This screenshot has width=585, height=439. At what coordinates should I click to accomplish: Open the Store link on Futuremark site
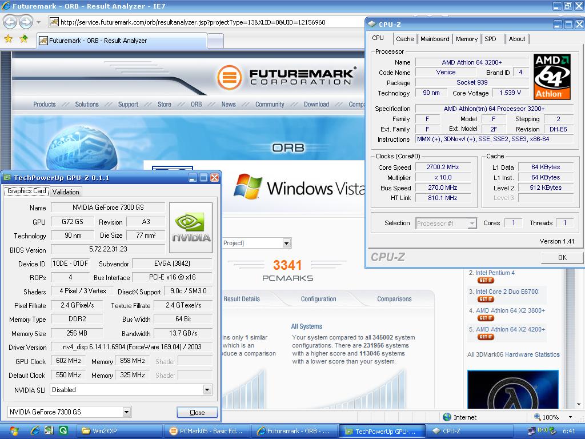pyautogui.click(x=164, y=104)
